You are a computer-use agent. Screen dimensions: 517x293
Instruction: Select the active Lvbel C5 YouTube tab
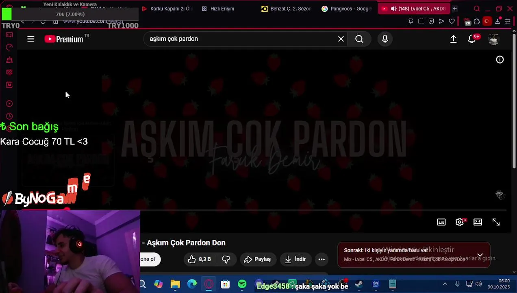pos(414,9)
